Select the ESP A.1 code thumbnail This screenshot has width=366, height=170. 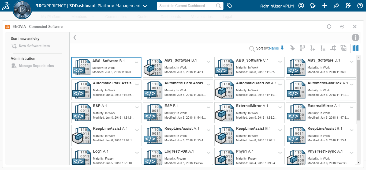pyautogui.click(x=82, y=113)
